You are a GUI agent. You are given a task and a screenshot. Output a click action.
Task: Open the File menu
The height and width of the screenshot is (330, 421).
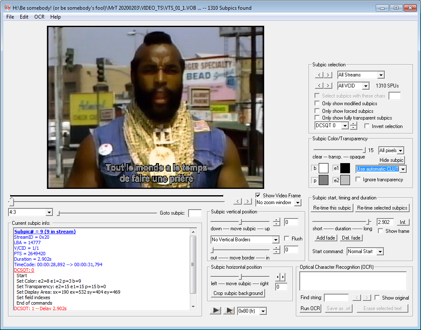10,16
